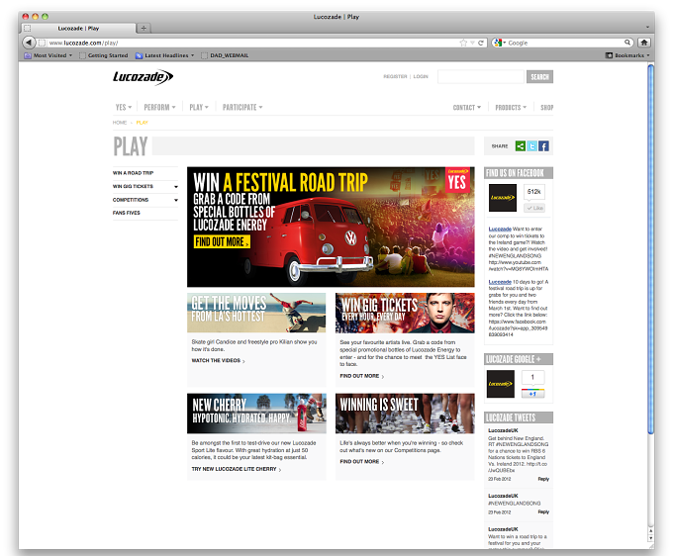Share via green share icon
The width and height of the screenshot is (673, 556).
[521, 146]
